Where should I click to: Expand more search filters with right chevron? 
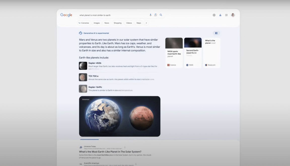click(x=146, y=23)
